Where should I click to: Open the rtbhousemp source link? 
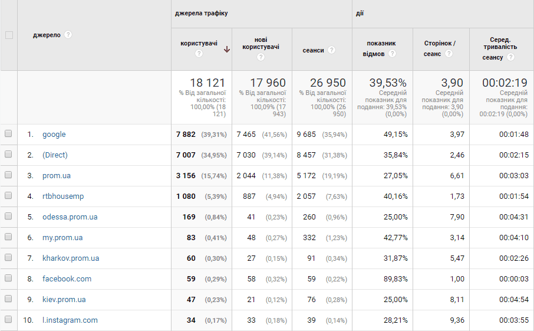(x=63, y=196)
